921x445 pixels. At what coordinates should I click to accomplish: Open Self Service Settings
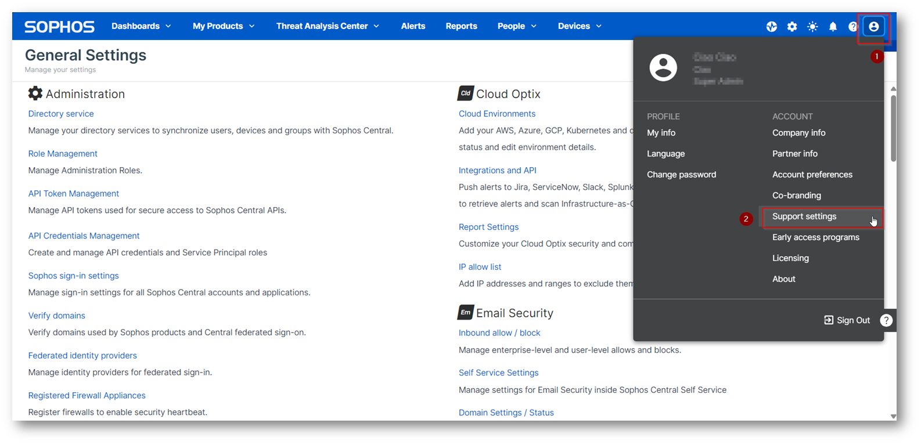[x=498, y=373]
